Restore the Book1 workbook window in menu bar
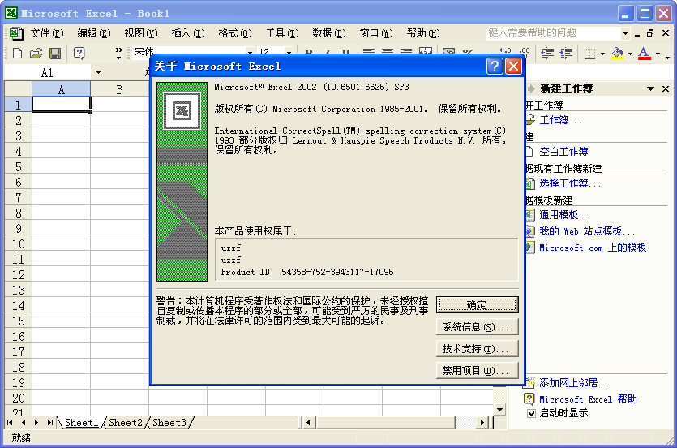677x448 pixels. coord(651,32)
